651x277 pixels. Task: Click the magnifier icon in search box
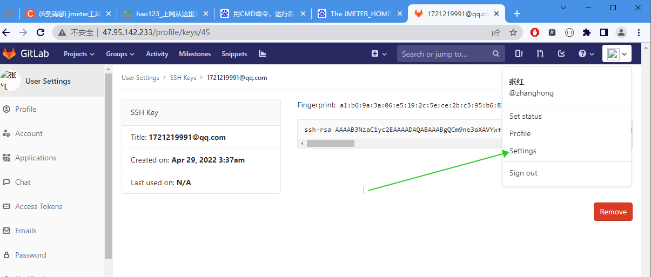(496, 54)
